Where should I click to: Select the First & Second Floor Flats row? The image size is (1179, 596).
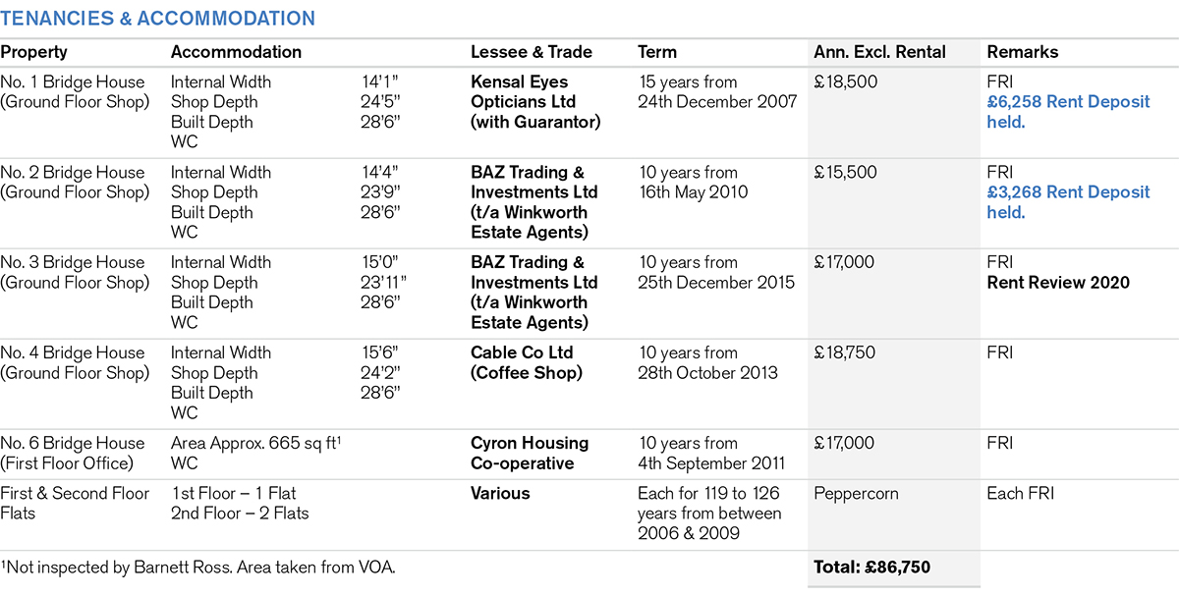[75, 503]
